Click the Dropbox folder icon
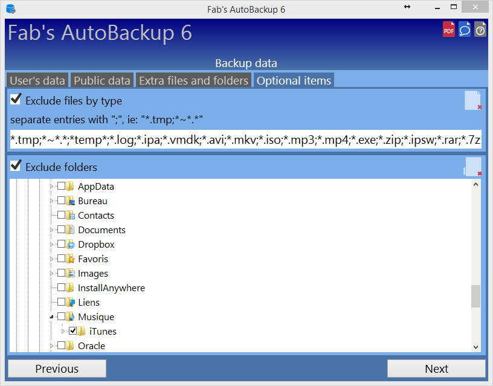This screenshot has height=386, width=493. (x=70, y=244)
